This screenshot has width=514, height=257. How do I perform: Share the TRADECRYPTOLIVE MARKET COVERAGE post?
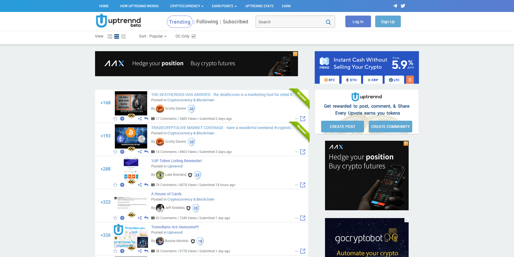pos(140,152)
